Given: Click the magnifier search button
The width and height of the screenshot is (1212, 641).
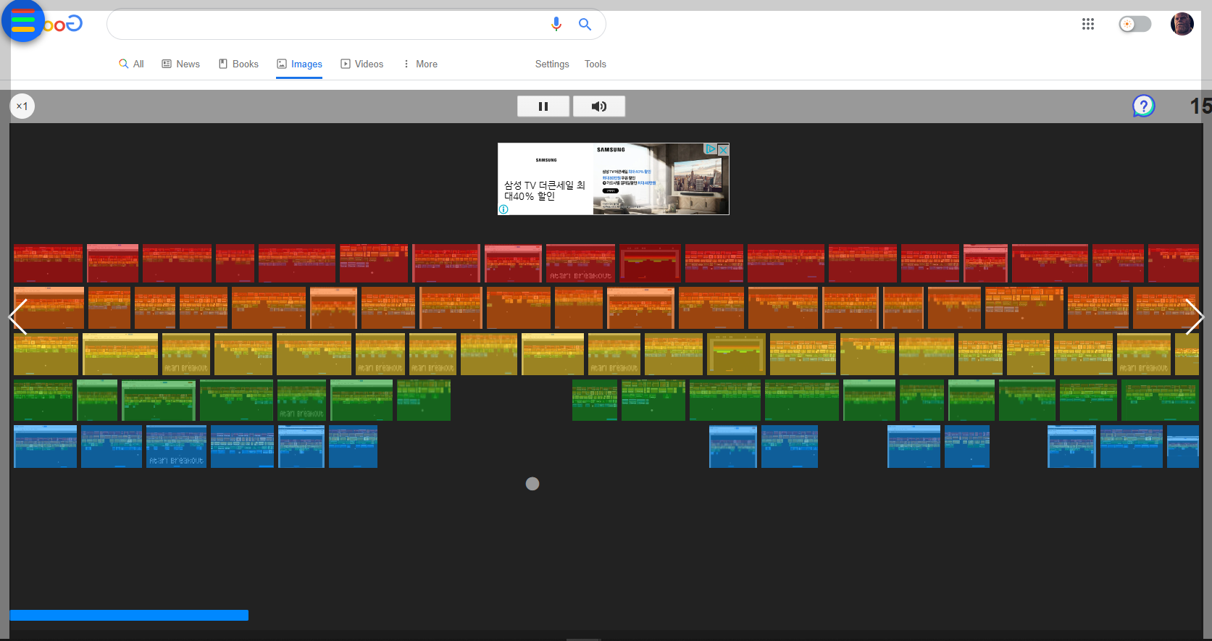Looking at the screenshot, I should (585, 24).
